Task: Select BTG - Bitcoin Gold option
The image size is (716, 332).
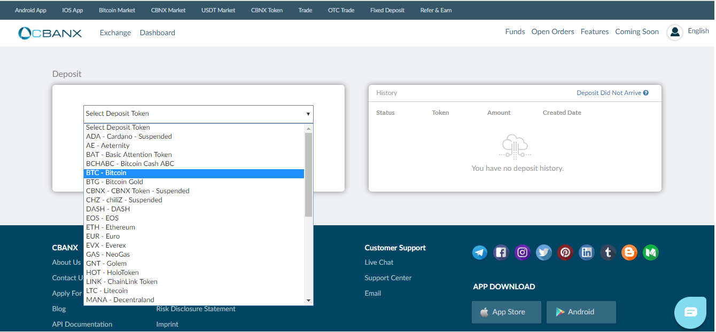Action: [x=194, y=182]
